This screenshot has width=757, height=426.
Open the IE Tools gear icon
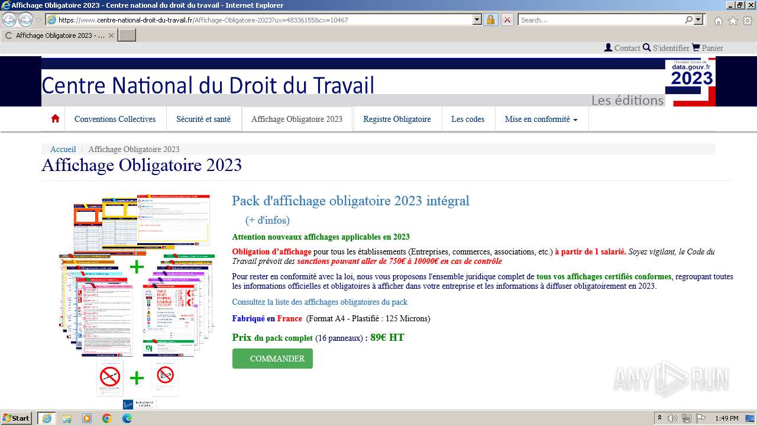[x=748, y=21]
